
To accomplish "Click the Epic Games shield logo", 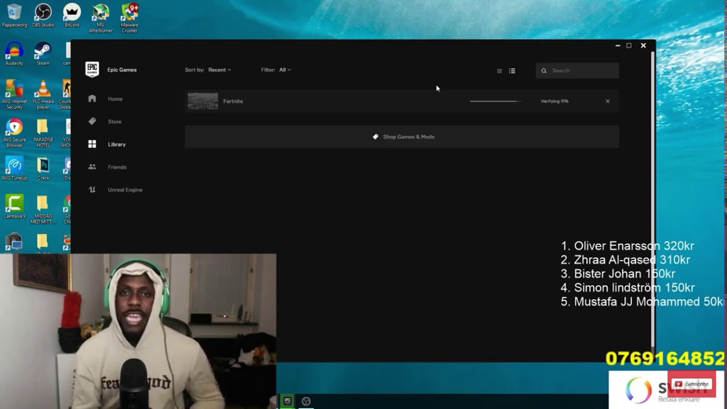I will tap(92, 69).
